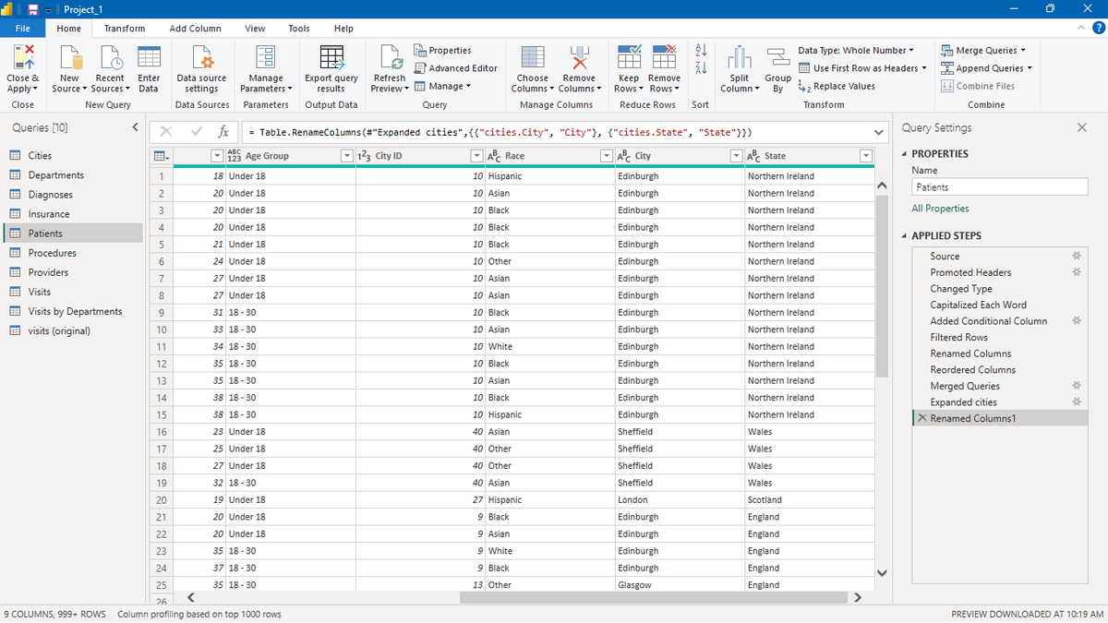This screenshot has height=623, width=1108.
Task: Cancel formula edit with X icon
Action: pyautogui.click(x=166, y=132)
